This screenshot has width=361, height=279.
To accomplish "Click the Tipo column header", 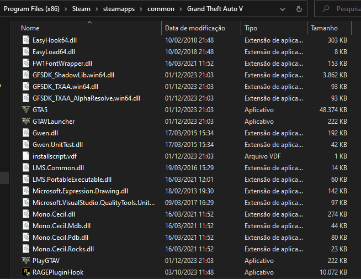I will pos(251,28).
